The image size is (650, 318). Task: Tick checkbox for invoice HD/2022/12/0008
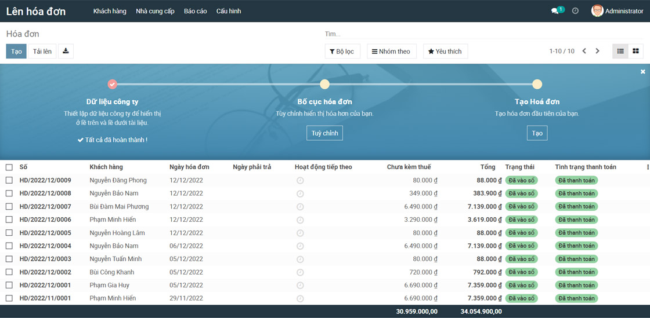click(9, 193)
